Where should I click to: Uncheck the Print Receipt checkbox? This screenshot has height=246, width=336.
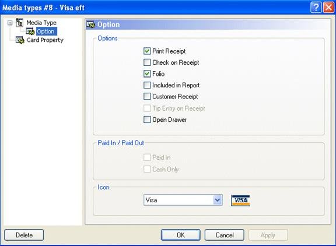[147, 51]
